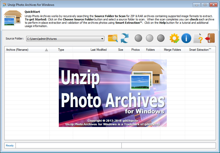Sort by the Folders column header

(150, 50)
